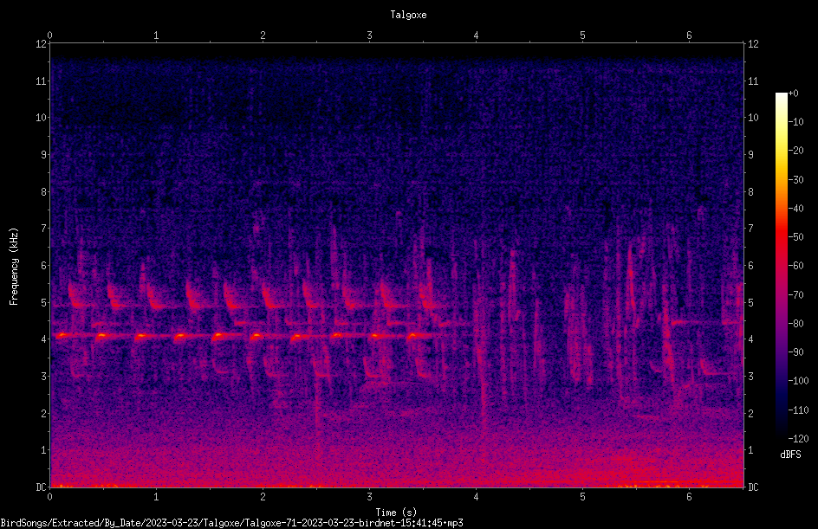Select the dBFS color scale bar
Screen dimensions: 818x529
pos(781,265)
